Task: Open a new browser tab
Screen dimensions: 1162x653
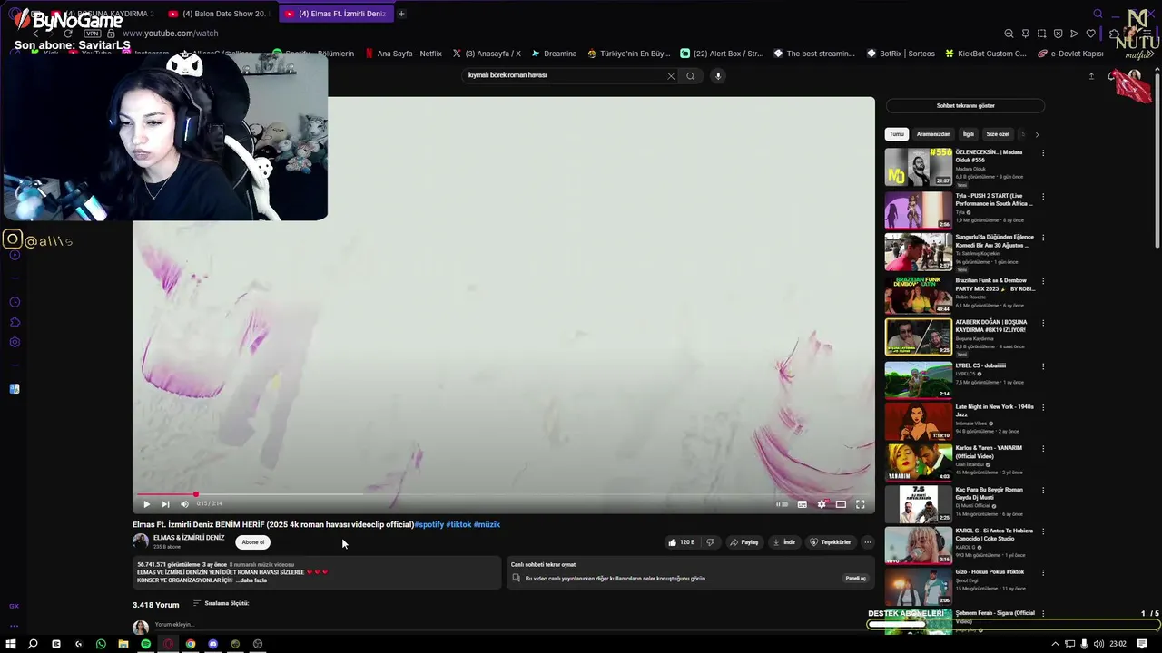Action: 401,14
